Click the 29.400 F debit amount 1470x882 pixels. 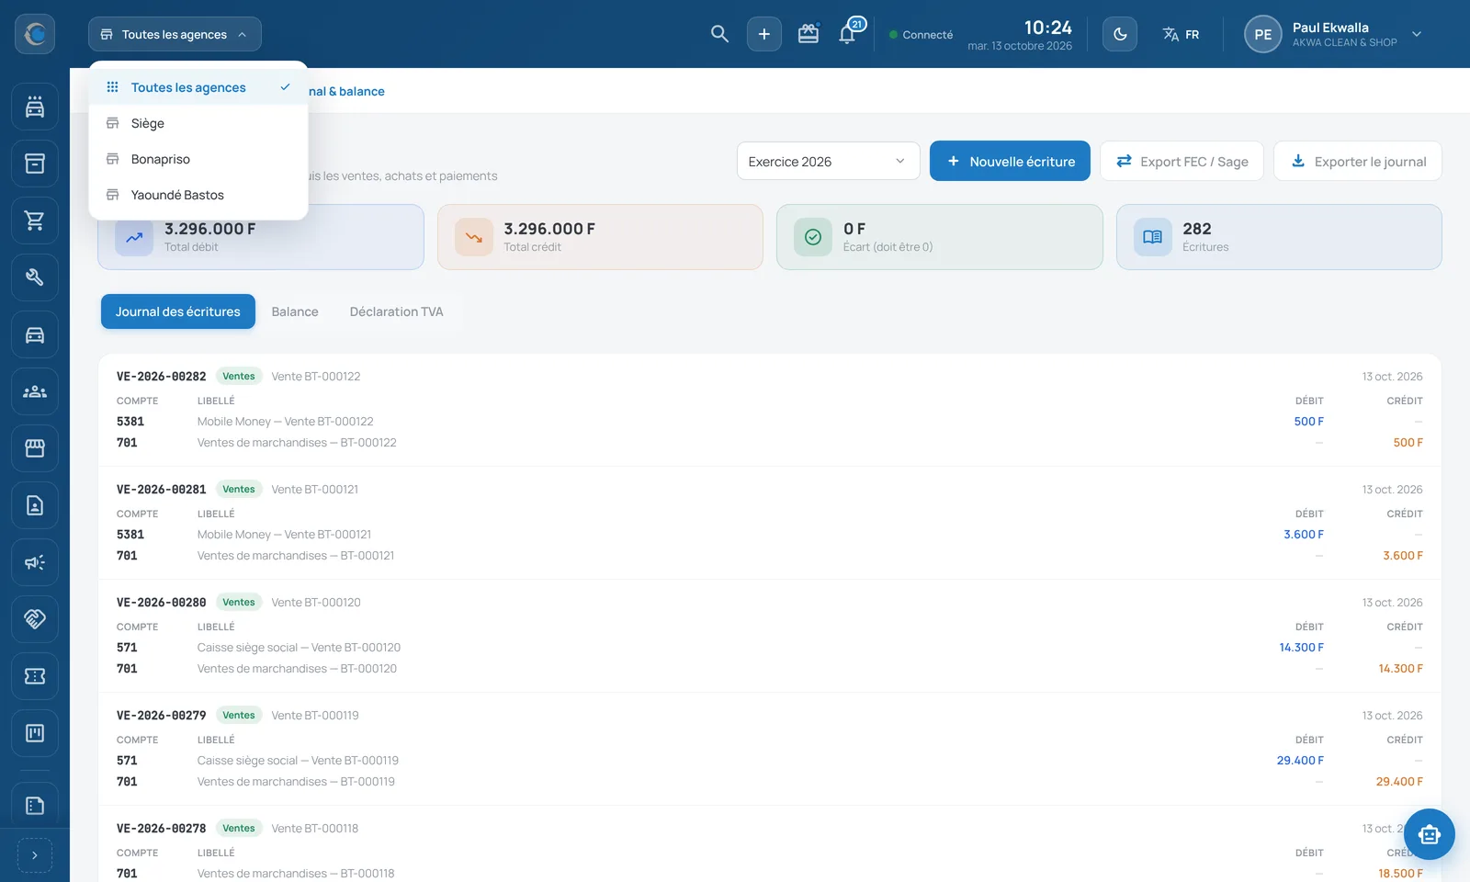(1300, 761)
